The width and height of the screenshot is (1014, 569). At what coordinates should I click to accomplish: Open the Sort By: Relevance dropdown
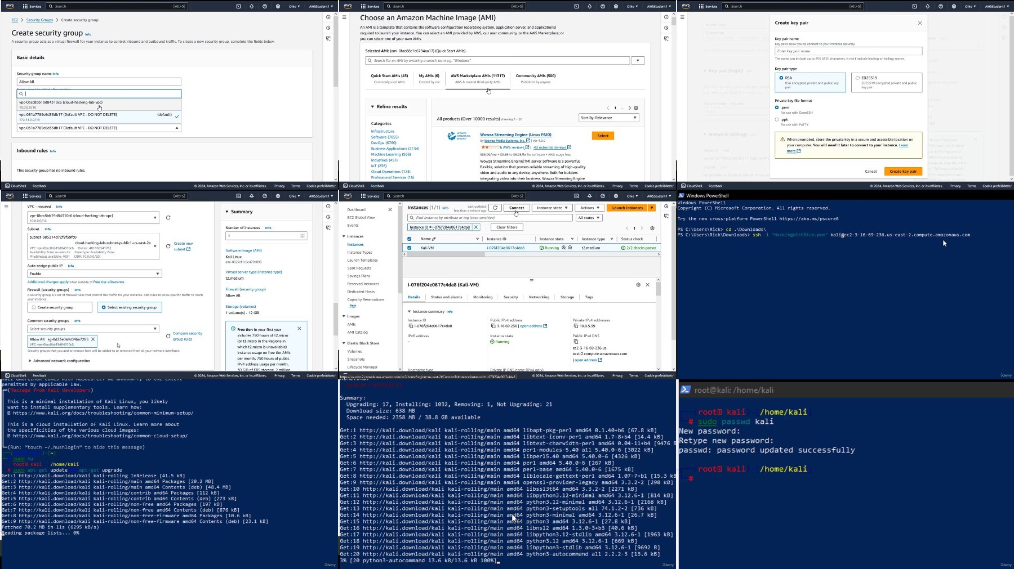[x=609, y=118]
